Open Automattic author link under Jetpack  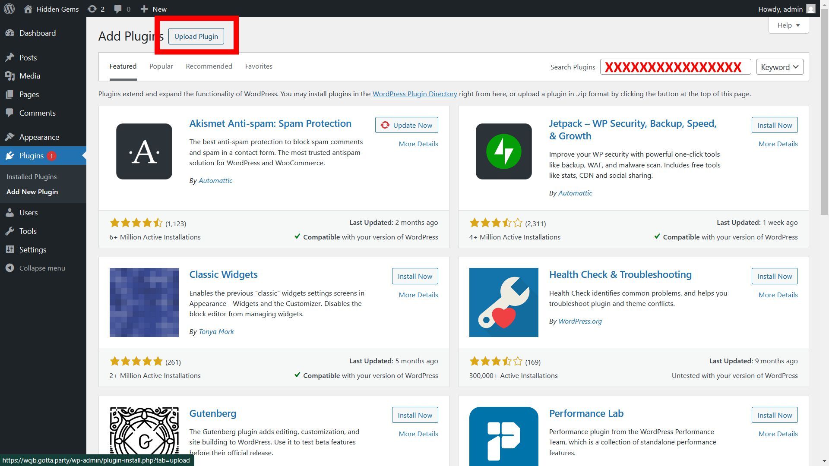575,193
